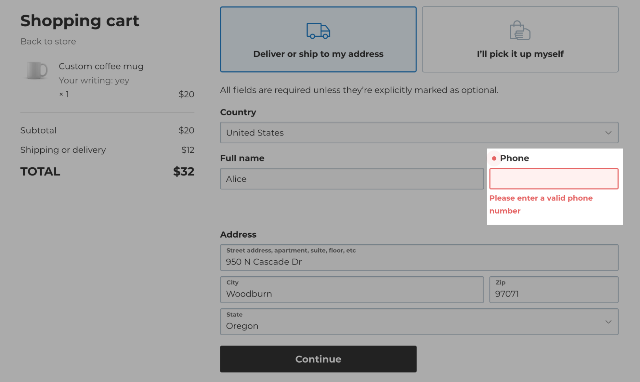Viewport: 640px width, 382px height.
Task: Click the Subtotal label
Action: coord(38,130)
